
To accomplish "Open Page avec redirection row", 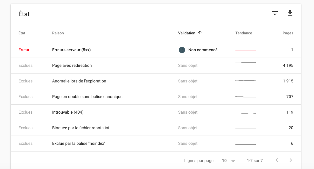I will tap(156, 66).
